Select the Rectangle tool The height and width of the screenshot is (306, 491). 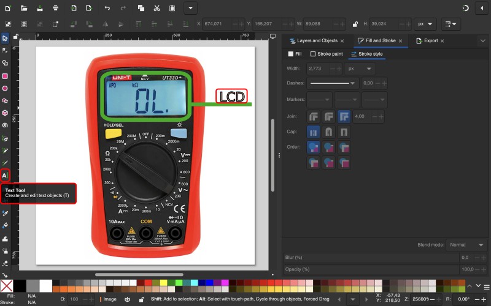pos(5,76)
